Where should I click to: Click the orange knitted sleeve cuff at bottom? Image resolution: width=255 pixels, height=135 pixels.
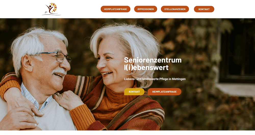tap(82, 117)
